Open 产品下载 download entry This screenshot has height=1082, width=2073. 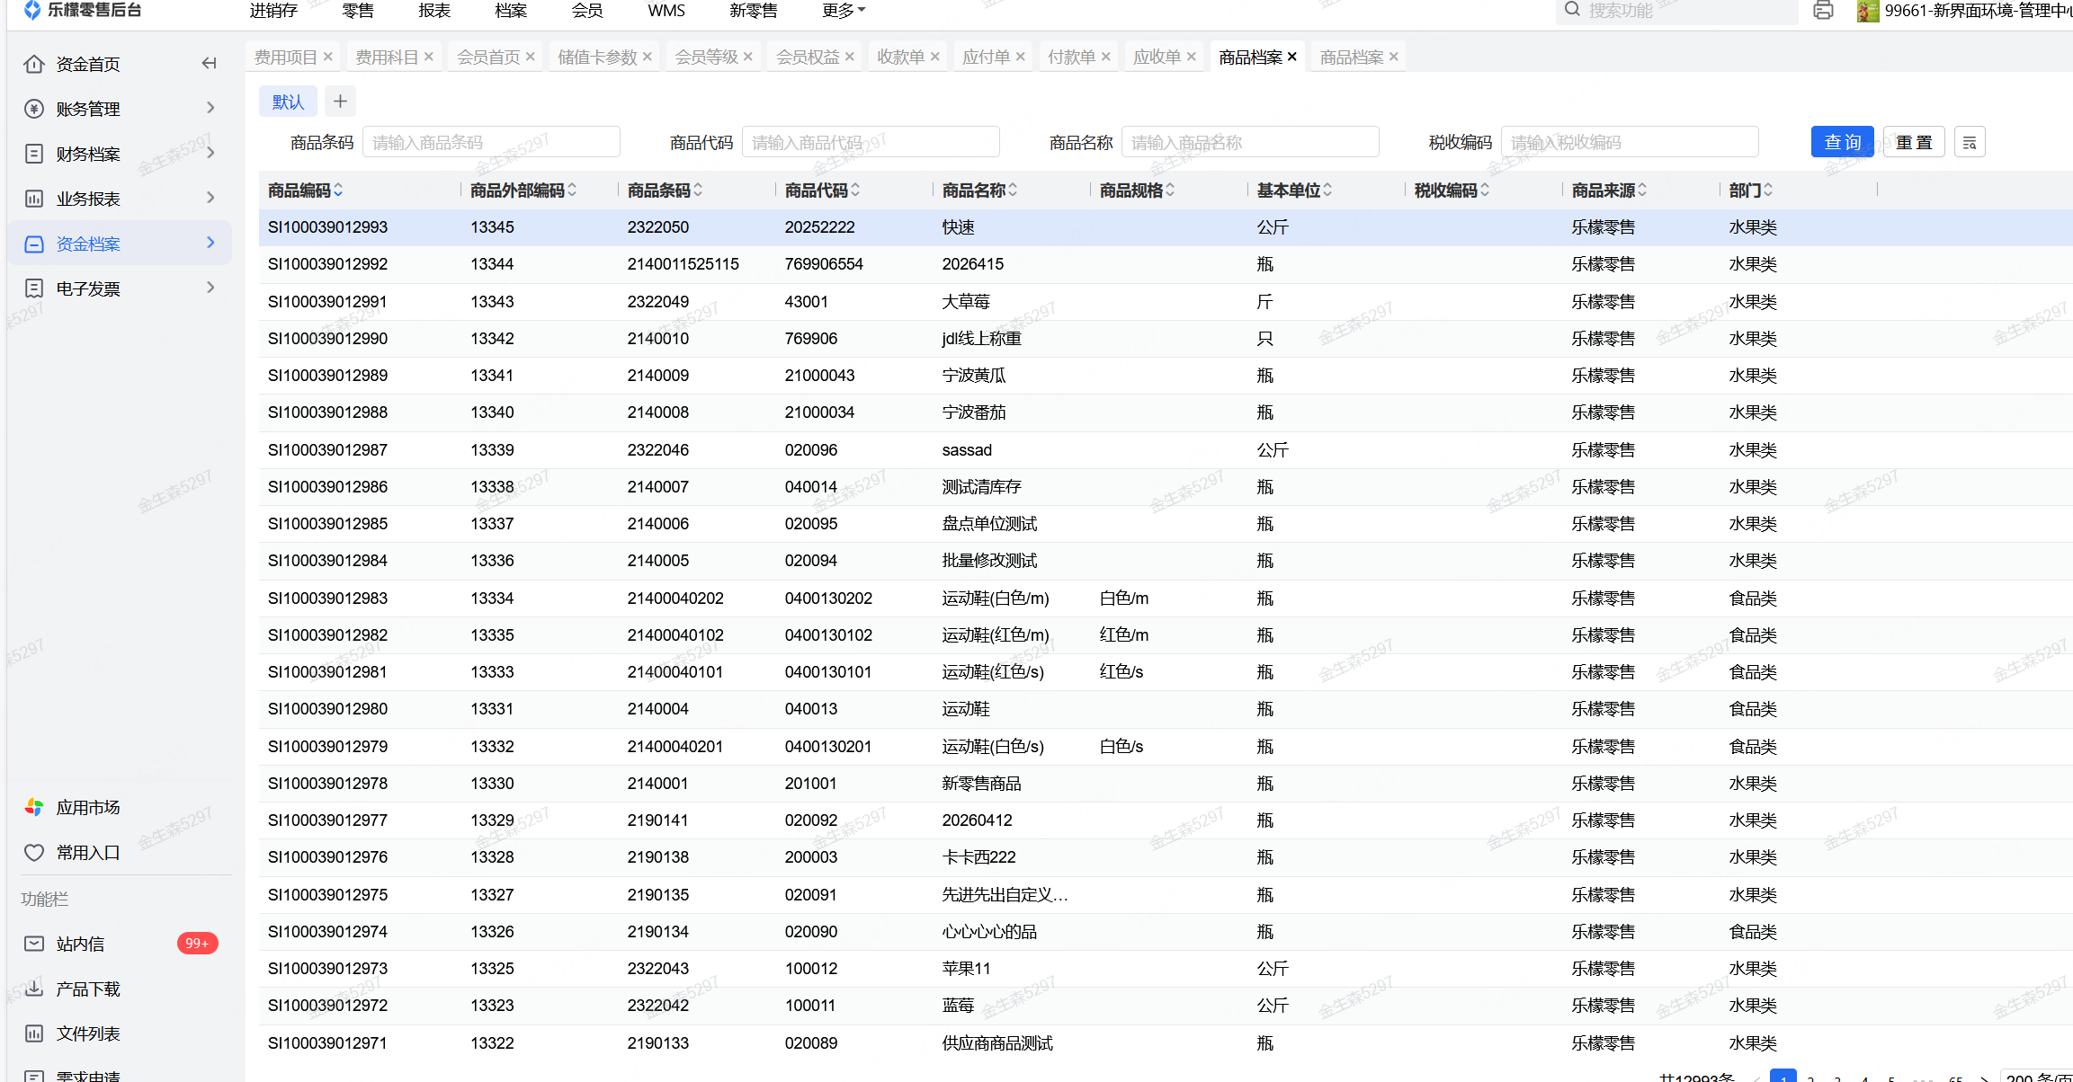(87, 989)
